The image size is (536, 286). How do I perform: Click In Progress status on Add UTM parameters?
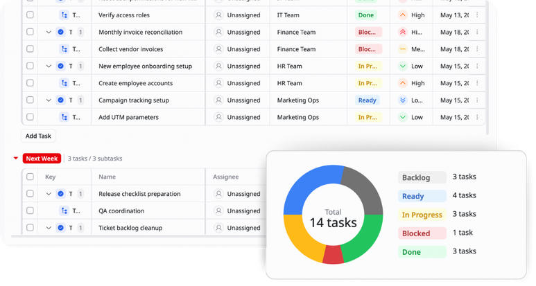[x=368, y=118]
